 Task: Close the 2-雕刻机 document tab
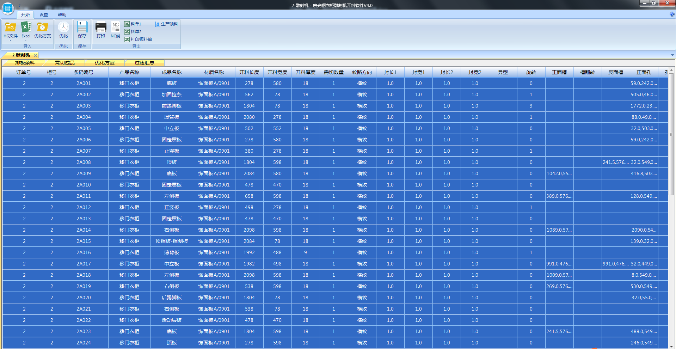tap(35, 55)
